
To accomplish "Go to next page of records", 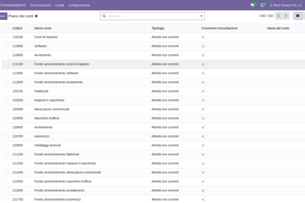I will 286,16.
